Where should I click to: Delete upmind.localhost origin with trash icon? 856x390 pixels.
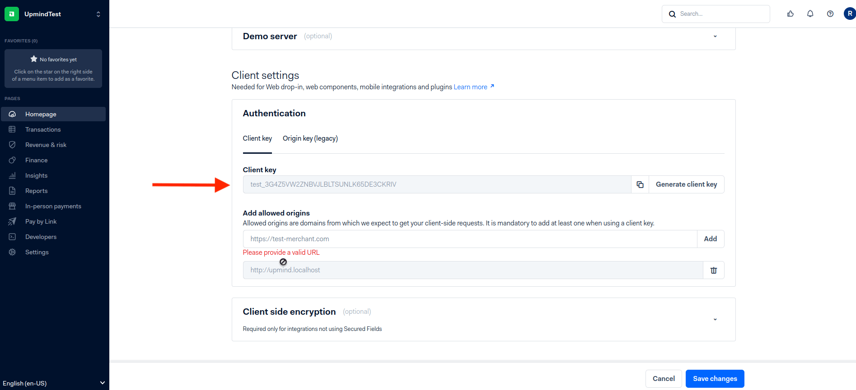(714, 270)
